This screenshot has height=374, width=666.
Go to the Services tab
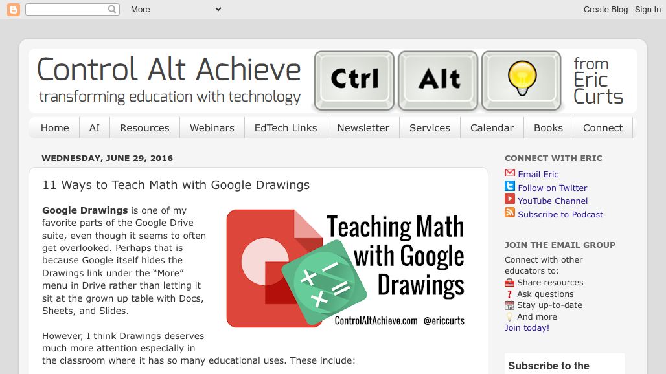[430, 128]
